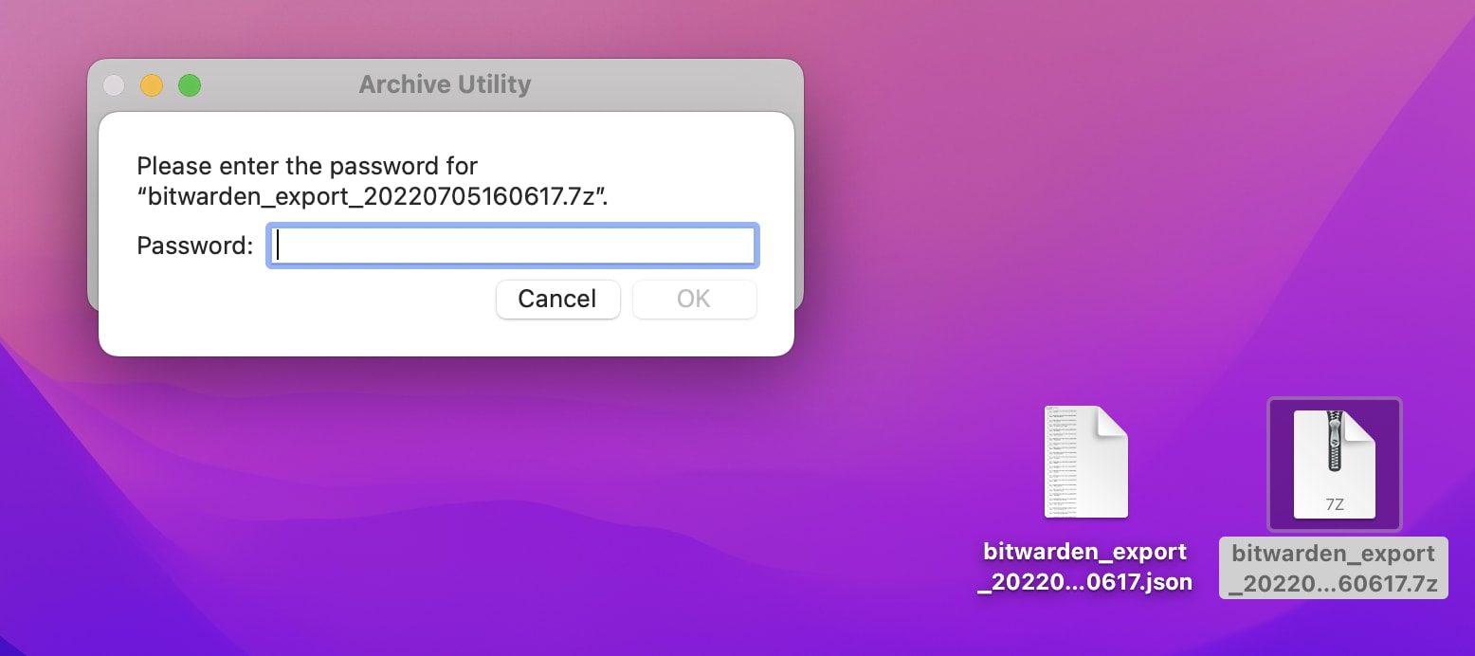Image resolution: width=1475 pixels, height=656 pixels.
Task: Click the empty title bar area beside the title
Action: pyautogui.click(x=664, y=84)
